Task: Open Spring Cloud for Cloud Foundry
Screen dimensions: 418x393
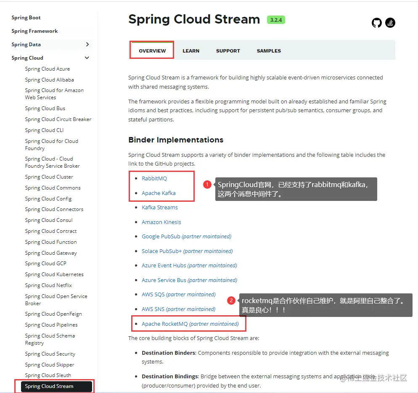Action: tap(51, 145)
